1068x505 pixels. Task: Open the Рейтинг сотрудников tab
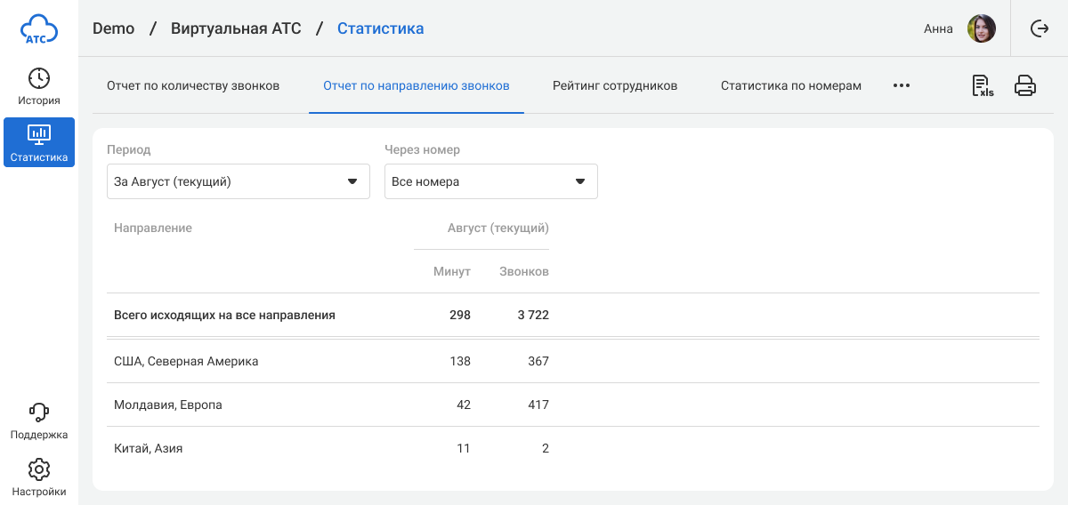(615, 86)
